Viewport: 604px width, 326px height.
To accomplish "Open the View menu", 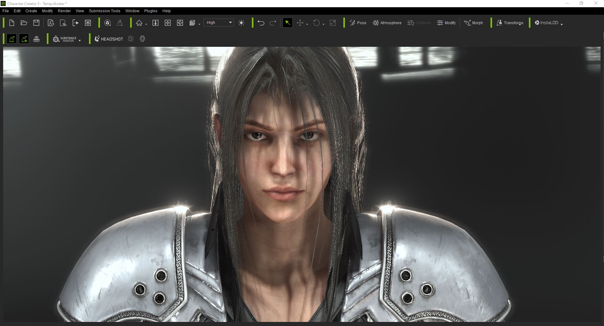I will pyautogui.click(x=80, y=11).
